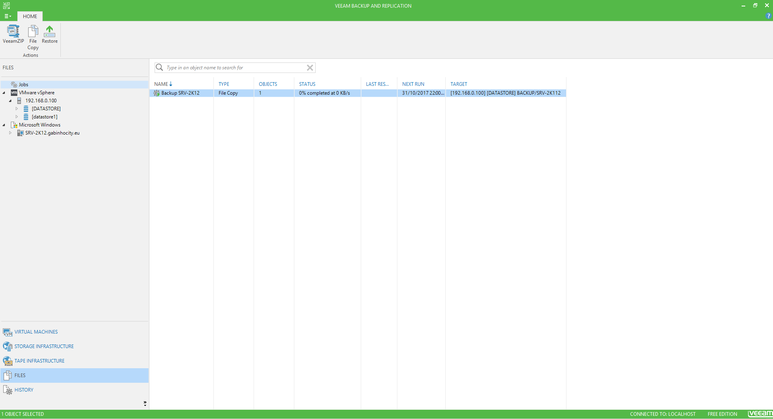The width and height of the screenshot is (773, 419).
Task: Expand the SRV-2K12.gabinhocity.eu node
Action: (x=10, y=133)
